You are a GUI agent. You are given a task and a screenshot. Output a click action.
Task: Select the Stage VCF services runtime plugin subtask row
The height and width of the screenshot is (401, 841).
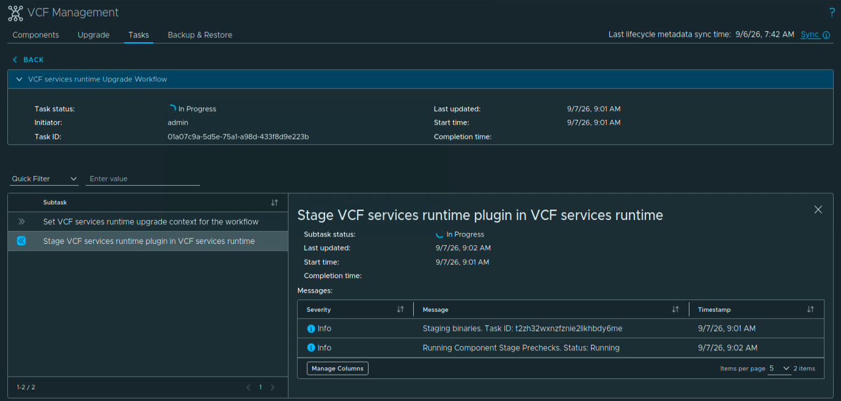click(148, 241)
